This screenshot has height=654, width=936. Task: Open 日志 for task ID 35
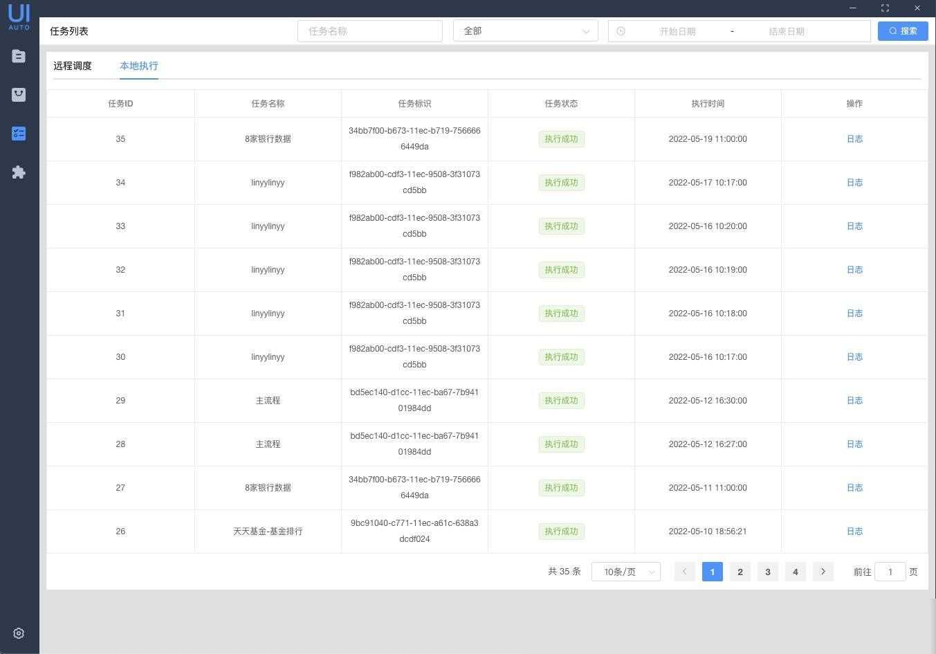(854, 139)
